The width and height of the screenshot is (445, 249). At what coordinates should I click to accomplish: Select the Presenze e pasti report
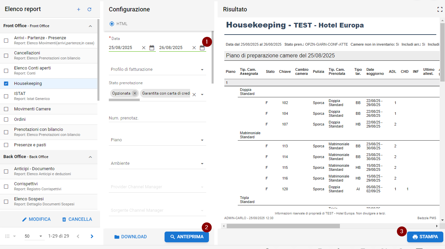pos(30,145)
